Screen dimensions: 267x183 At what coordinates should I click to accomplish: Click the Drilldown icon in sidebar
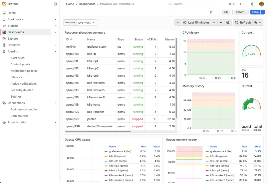4,45
